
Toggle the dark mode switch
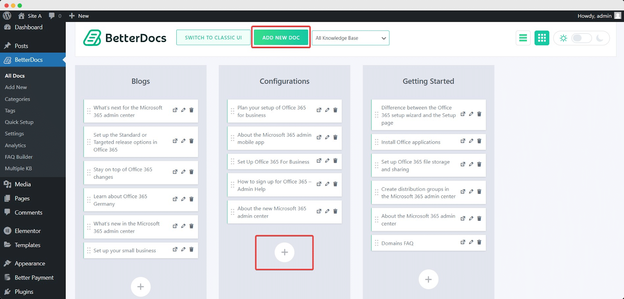coord(581,38)
